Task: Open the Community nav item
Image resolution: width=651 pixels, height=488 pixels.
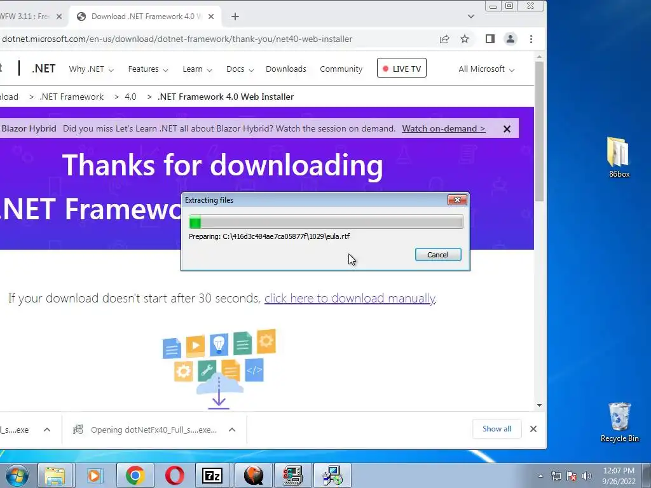Action: tap(341, 69)
